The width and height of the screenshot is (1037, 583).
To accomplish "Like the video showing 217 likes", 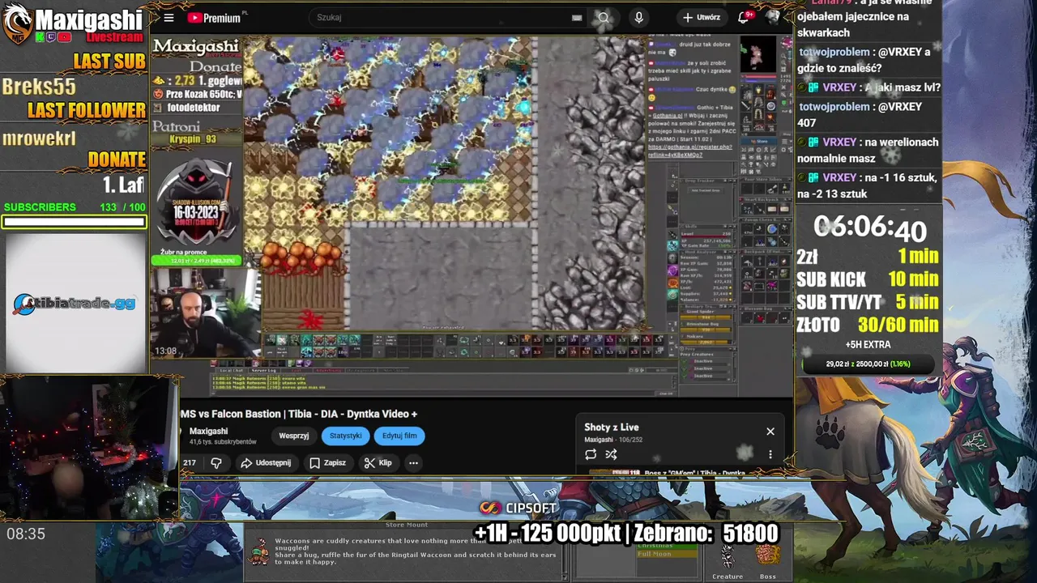I will pyautogui.click(x=189, y=463).
